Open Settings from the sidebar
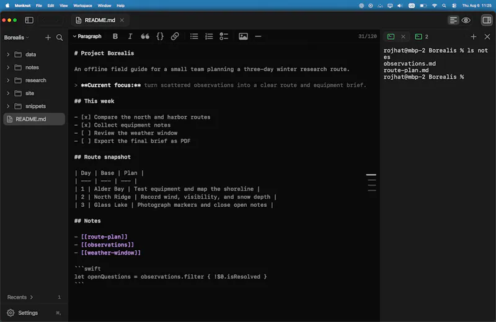496x322 pixels. click(28, 313)
